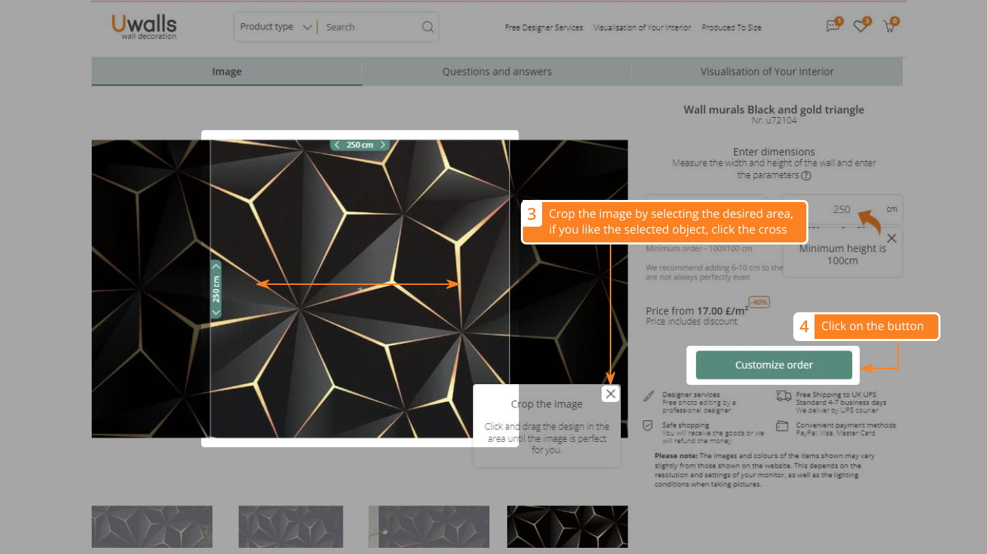Click the Uwalls logo
The width and height of the screenshot is (987, 554).
pyautogui.click(x=144, y=27)
